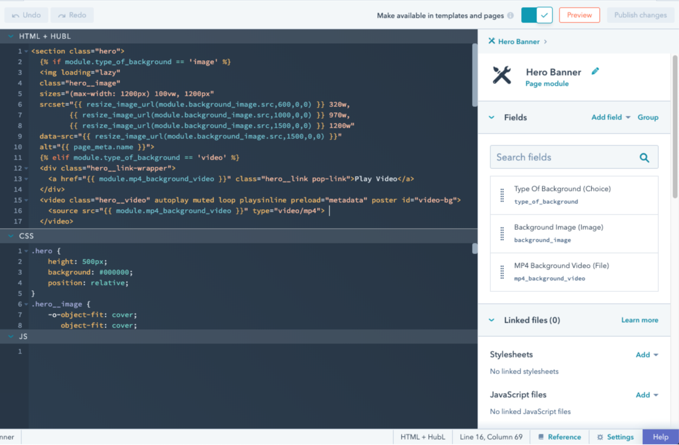Click the crossed-tools Page module icon

(x=502, y=76)
